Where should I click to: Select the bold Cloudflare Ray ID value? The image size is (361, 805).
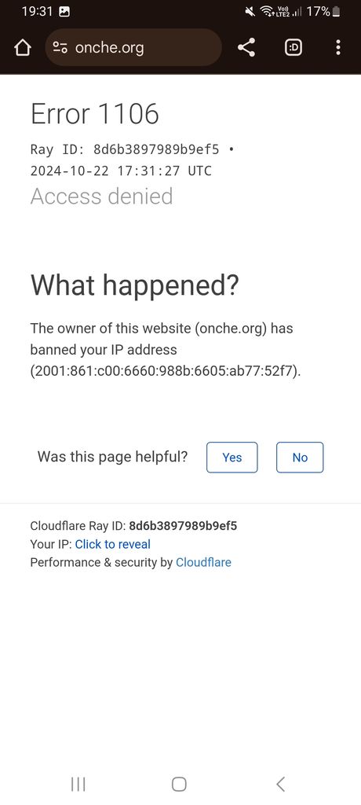183,526
